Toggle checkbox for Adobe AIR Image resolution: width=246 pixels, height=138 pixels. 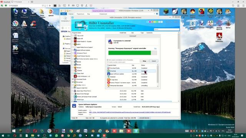73,38
